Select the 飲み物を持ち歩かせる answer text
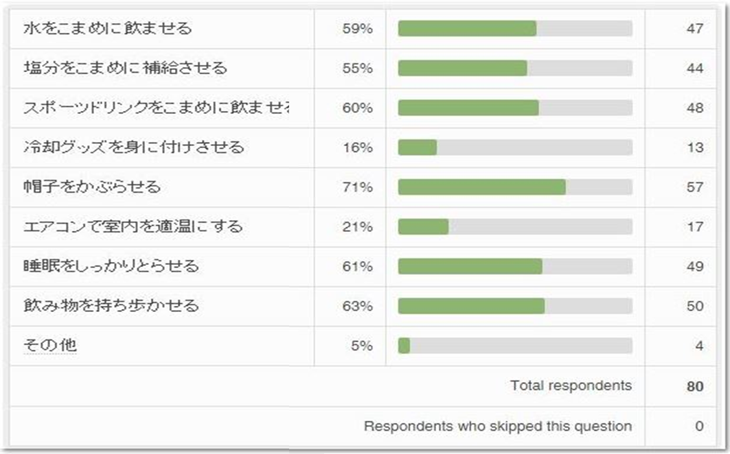This screenshot has width=730, height=454. point(111,306)
